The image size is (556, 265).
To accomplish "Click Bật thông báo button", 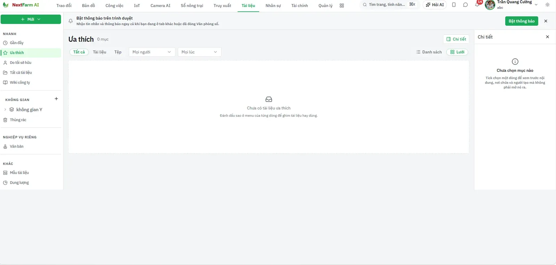I will pyautogui.click(x=522, y=21).
